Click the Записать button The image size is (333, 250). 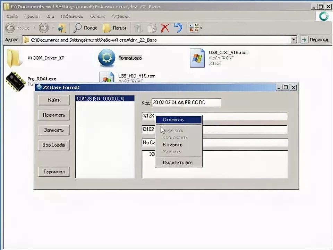54,130
